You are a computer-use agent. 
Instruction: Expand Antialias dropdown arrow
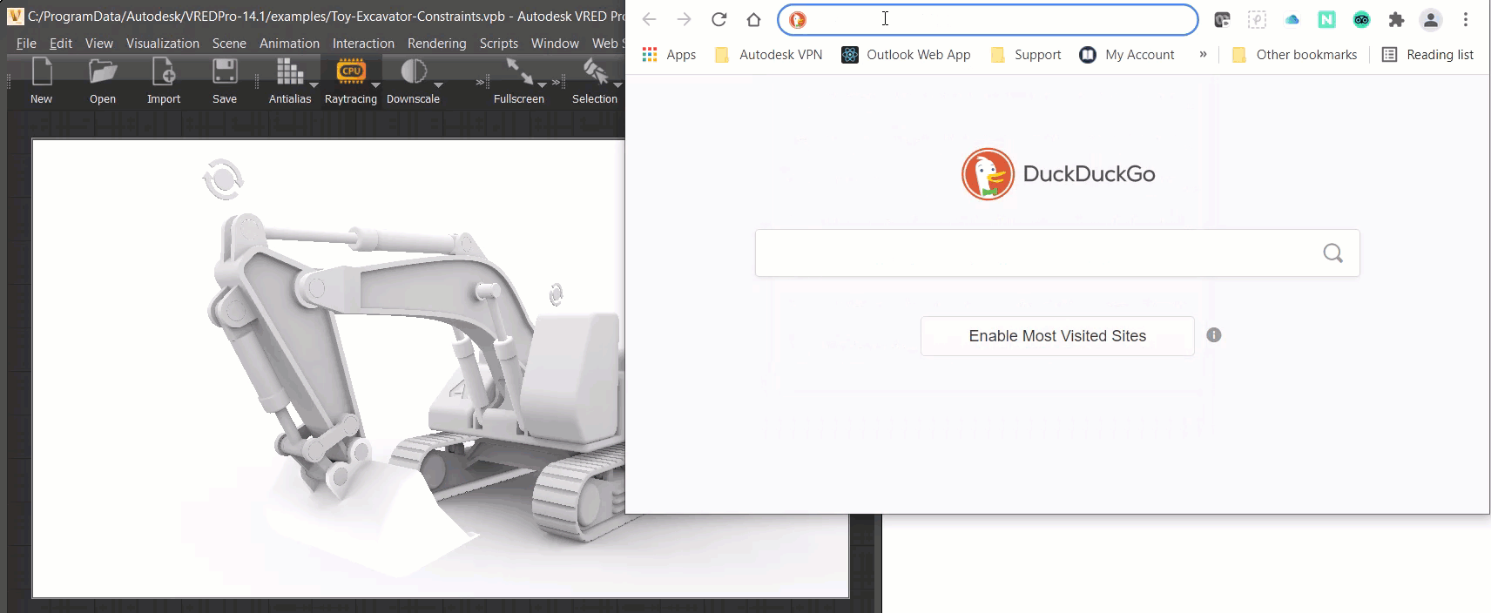(x=314, y=85)
